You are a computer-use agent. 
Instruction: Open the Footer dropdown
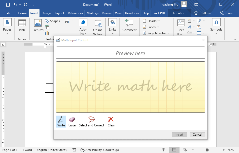pos(151,27)
